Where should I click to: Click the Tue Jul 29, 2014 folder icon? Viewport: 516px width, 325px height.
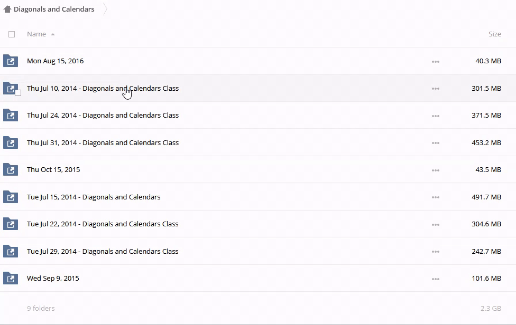click(11, 252)
